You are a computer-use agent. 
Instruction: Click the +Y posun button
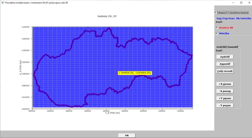point(225,98)
